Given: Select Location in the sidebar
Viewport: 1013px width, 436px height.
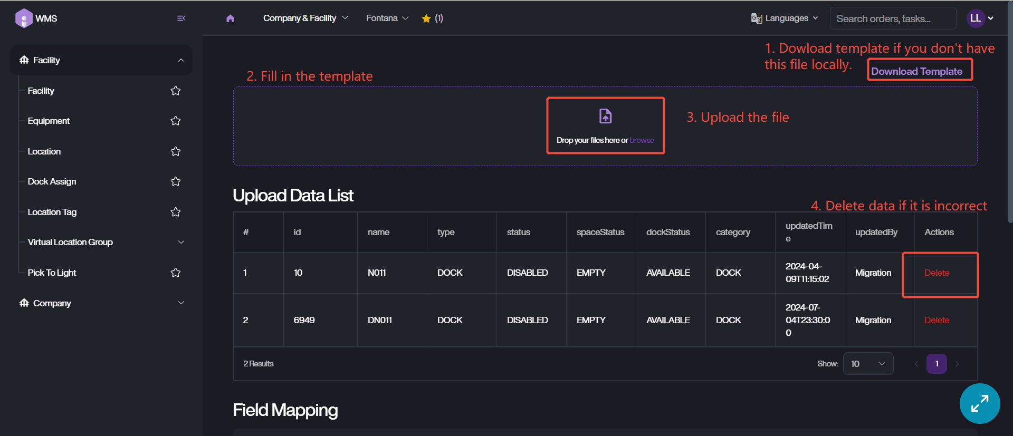Looking at the screenshot, I should [x=44, y=152].
